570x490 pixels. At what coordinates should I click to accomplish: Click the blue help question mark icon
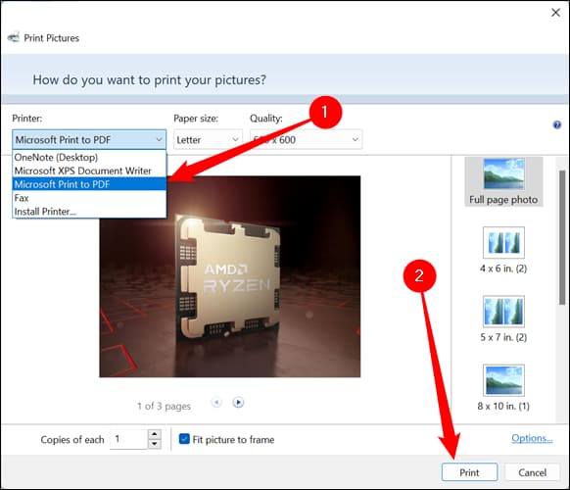557,125
